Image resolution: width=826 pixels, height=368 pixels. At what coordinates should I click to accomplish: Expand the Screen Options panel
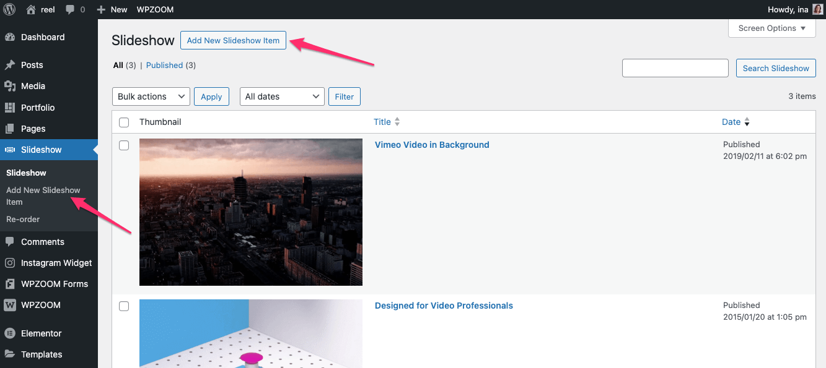(771, 28)
